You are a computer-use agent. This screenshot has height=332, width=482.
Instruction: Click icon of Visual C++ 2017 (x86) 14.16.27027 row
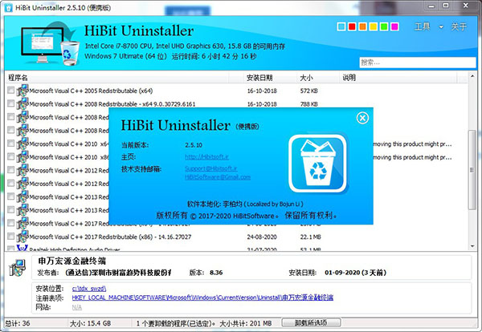(x=22, y=237)
